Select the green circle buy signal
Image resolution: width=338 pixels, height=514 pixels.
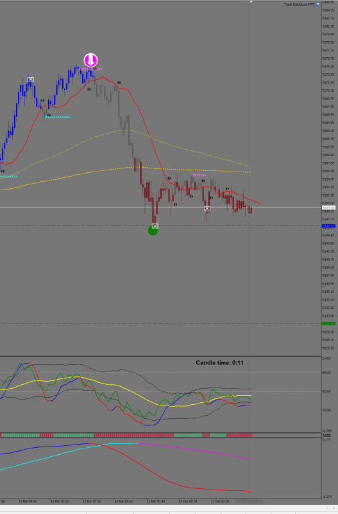(x=153, y=231)
